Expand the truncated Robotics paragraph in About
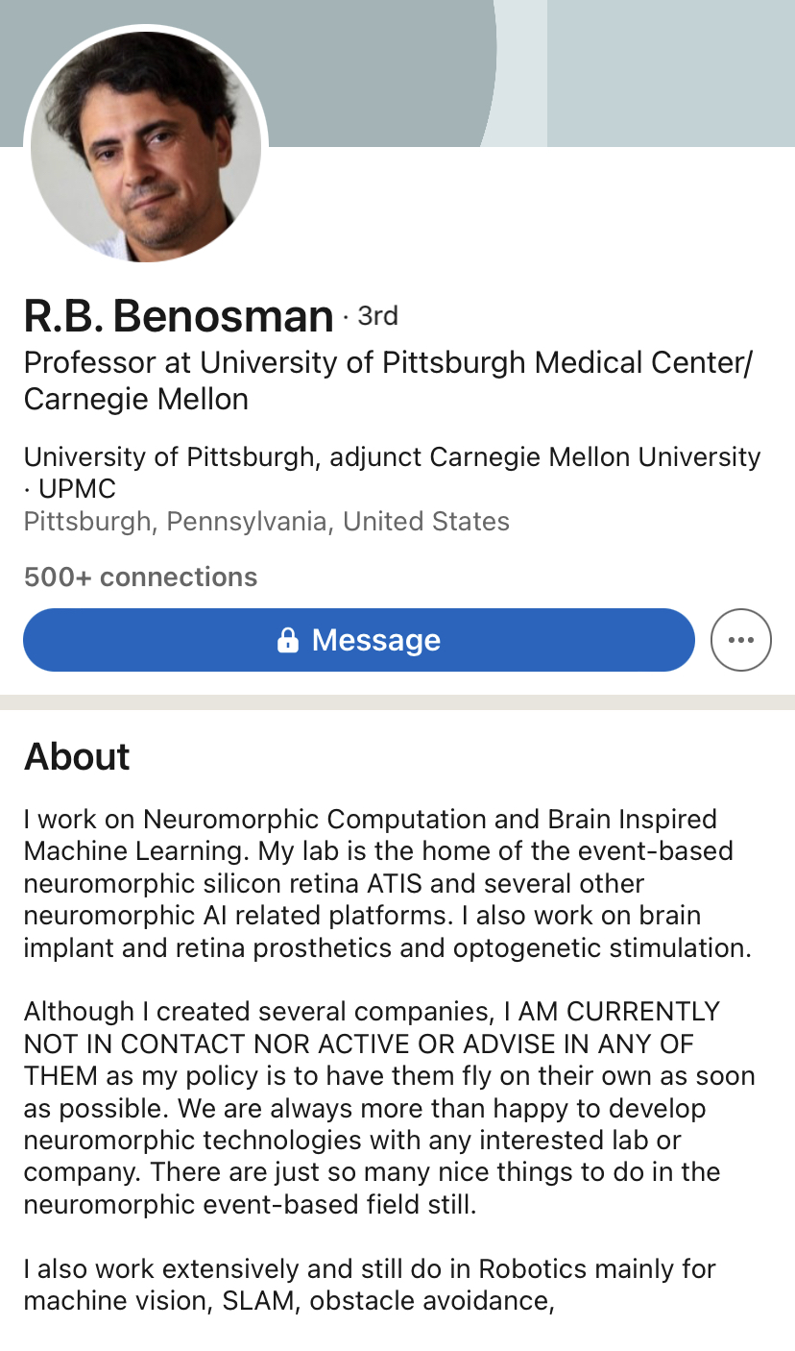Screen dimensions: 795x1351 370,1285
